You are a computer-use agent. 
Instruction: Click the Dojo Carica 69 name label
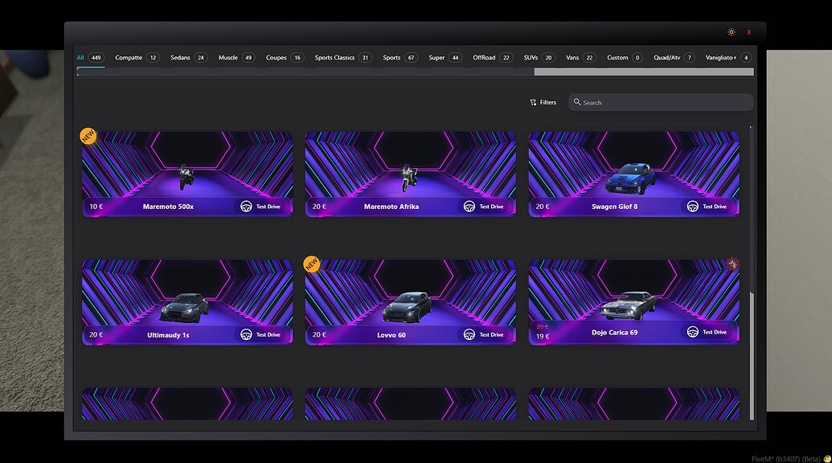tap(614, 332)
